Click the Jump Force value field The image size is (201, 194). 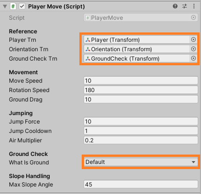coord(141,122)
